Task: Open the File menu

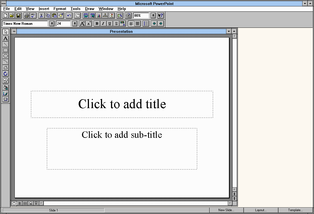Action: click(7, 9)
